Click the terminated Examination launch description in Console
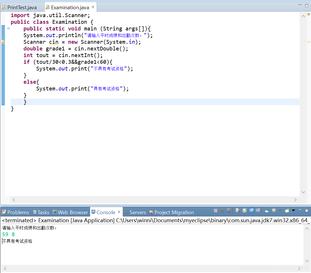Viewport: 311px width, 273px height. point(155,220)
